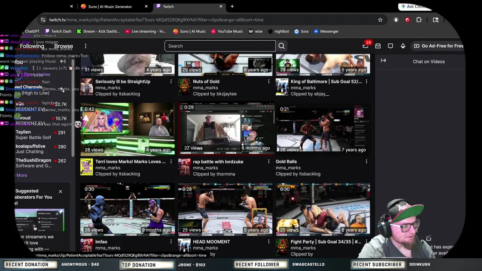The image size is (482, 271).
Task: Open options for Seriously Ill be StraightUp clip
Action: click(x=171, y=82)
